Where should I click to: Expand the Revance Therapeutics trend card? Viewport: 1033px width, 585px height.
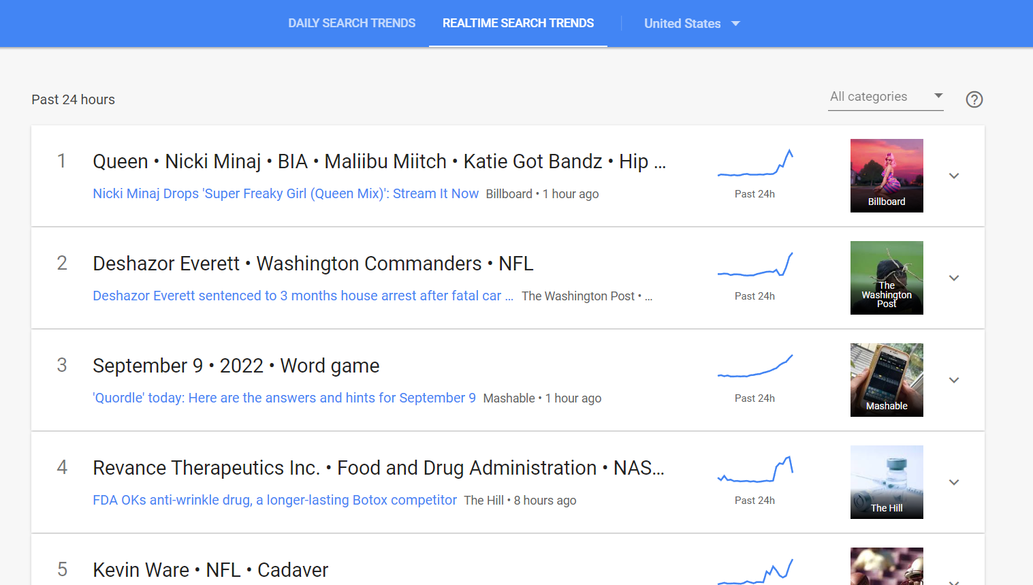coord(954,482)
